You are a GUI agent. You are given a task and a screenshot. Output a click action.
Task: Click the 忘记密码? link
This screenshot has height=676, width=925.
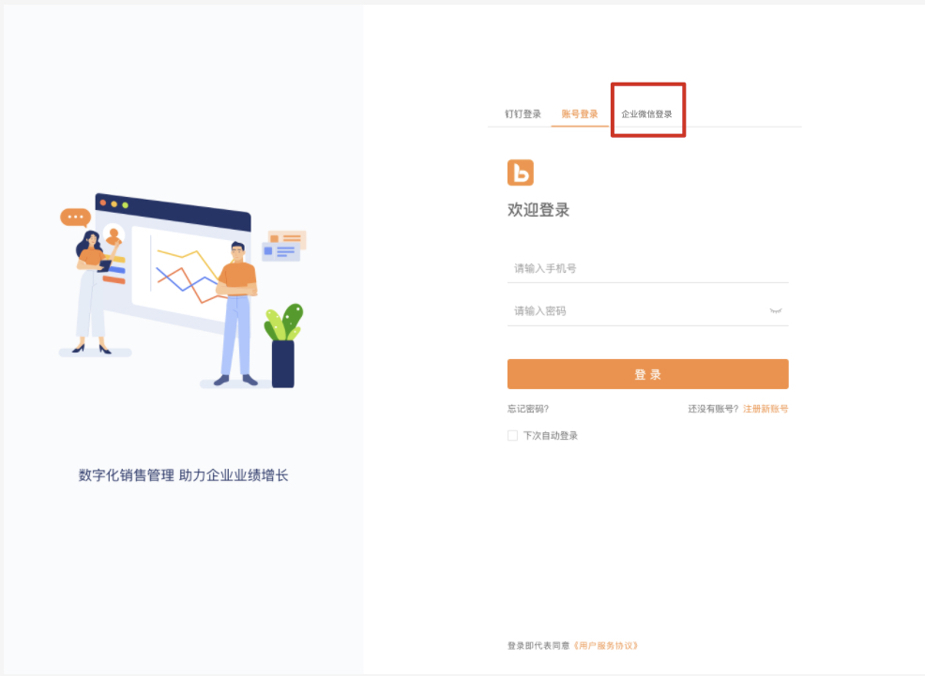[x=528, y=409]
